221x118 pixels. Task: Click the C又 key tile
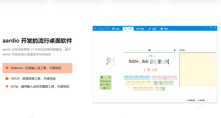click(141, 88)
